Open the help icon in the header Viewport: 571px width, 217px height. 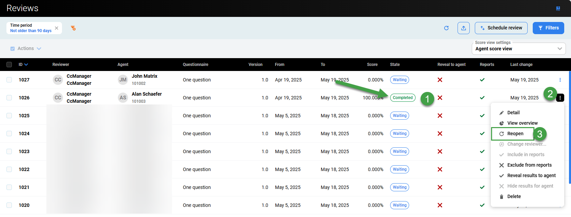[x=558, y=8]
